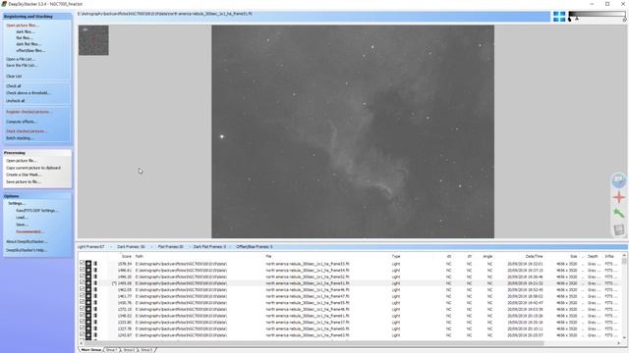This screenshot has width=629, height=353.
Task: Toggle checkbox of score 1462.05 row
Action: [82, 289]
